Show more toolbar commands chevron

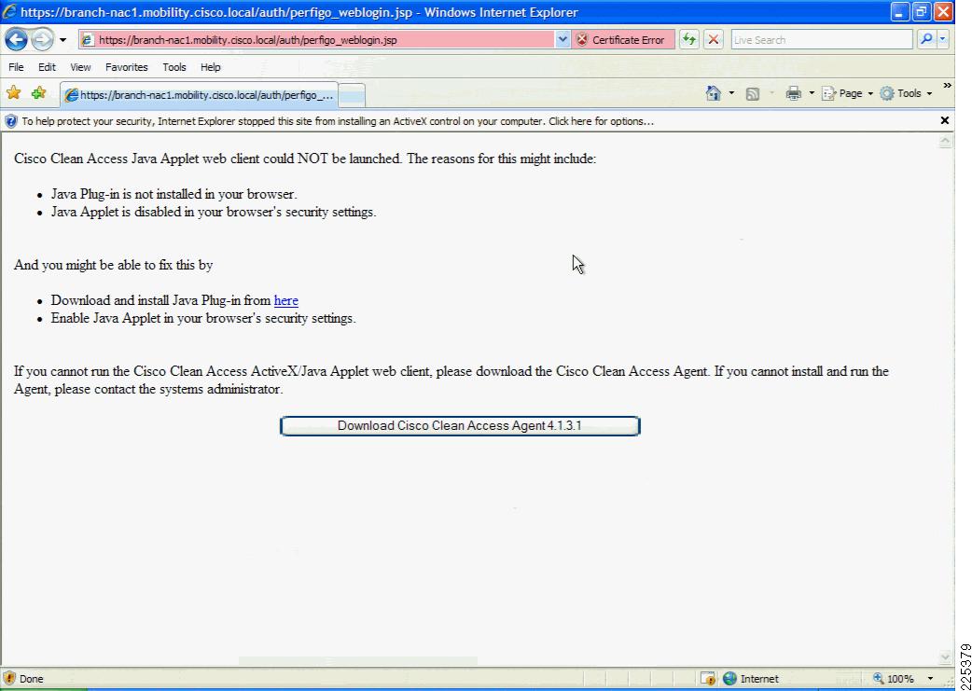tap(947, 86)
